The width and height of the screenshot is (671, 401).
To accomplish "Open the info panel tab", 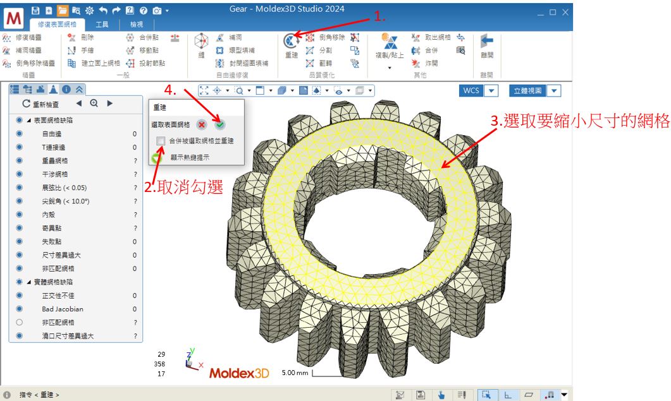I will coord(66,89).
